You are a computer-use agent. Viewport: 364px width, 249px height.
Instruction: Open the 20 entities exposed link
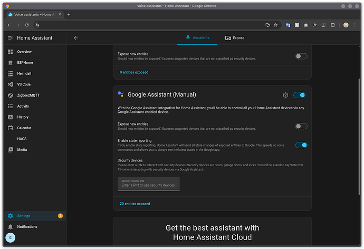135,204
